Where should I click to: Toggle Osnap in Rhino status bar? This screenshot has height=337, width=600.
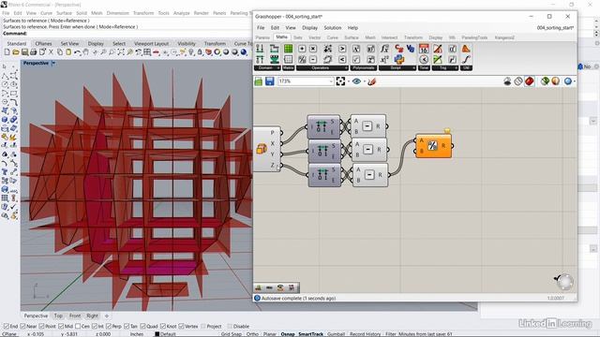click(x=288, y=334)
